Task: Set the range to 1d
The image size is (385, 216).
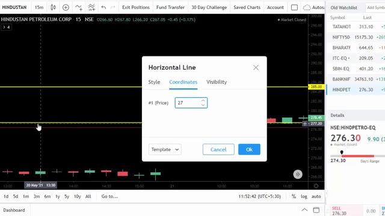Action: tap(6, 196)
